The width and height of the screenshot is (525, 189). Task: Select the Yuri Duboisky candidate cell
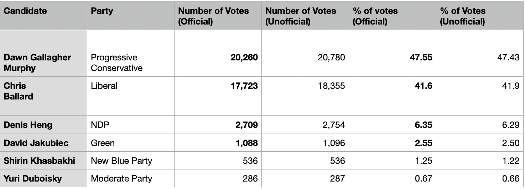coord(43,178)
